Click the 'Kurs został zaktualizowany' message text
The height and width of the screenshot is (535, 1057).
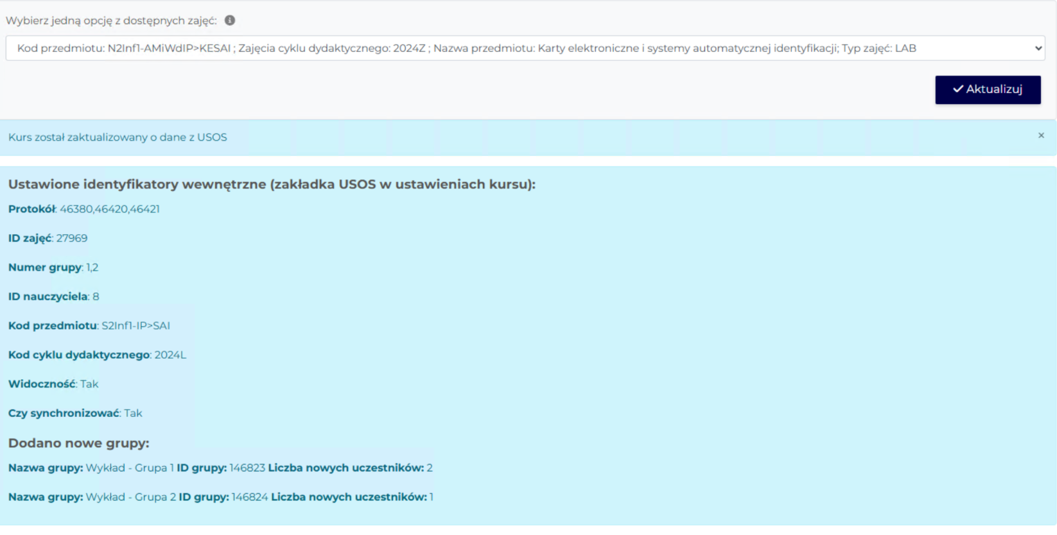click(x=118, y=137)
